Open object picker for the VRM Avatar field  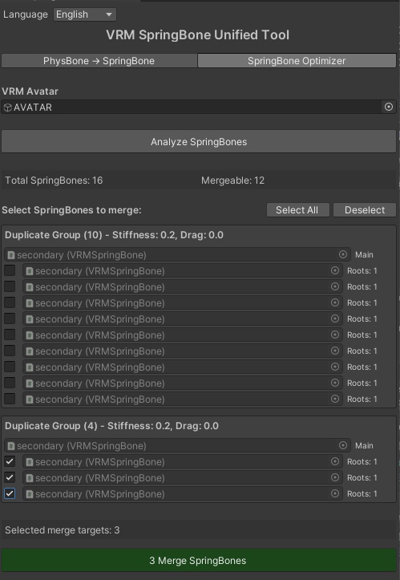click(389, 107)
